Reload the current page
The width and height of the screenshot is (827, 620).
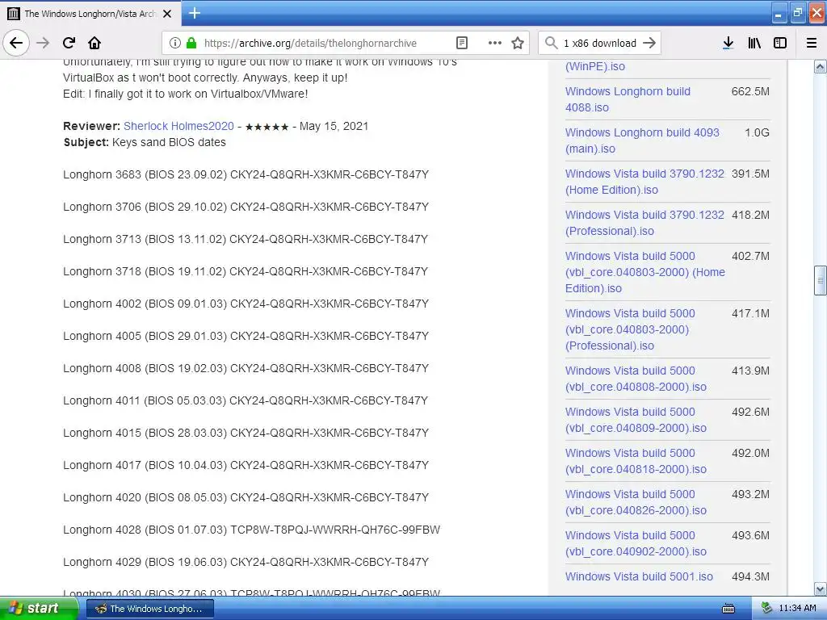69,43
